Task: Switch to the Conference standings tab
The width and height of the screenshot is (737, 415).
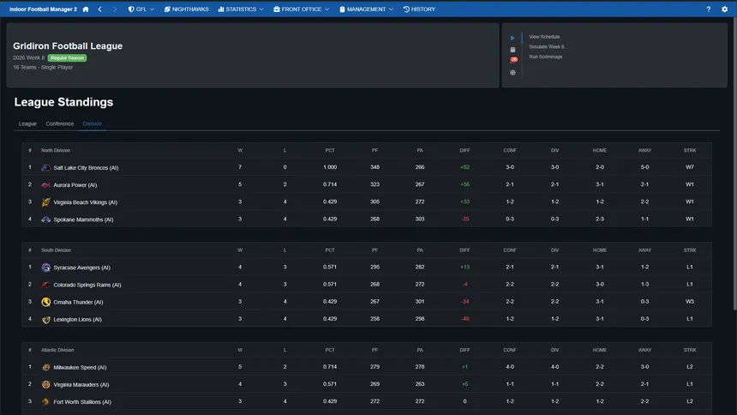Action: pyautogui.click(x=60, y=123)
